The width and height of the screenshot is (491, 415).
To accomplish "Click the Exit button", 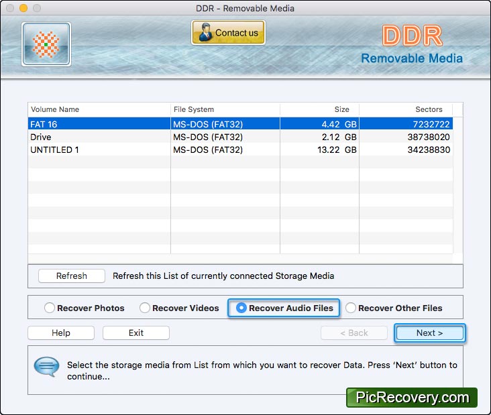I will pos(136,333).
